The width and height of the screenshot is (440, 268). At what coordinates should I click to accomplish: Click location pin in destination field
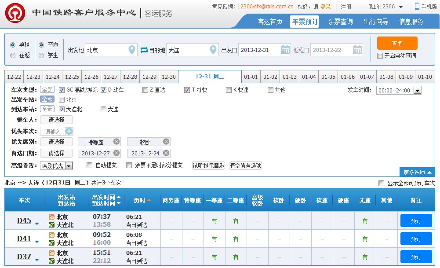pos(213,50)
